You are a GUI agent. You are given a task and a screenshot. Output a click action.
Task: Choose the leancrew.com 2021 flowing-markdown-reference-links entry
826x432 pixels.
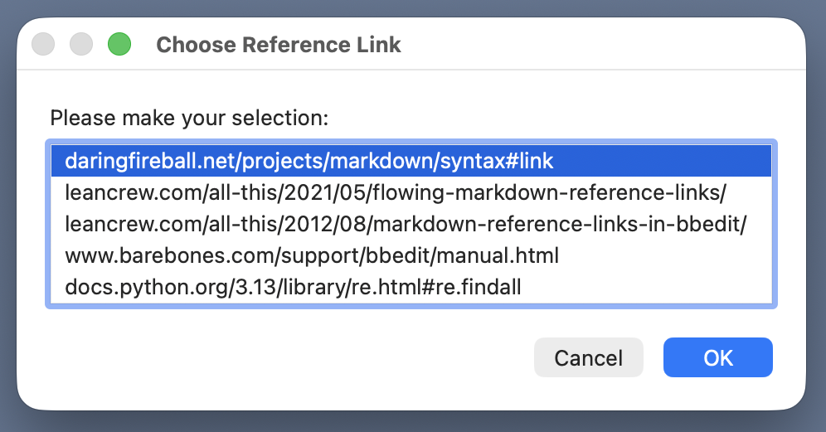click(x=396, y=193)
